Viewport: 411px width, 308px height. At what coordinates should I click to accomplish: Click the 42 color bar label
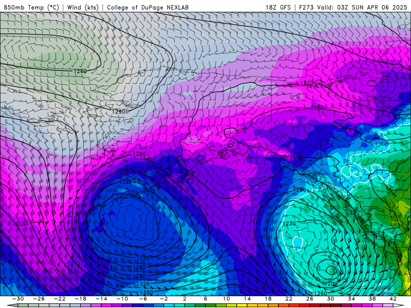click(393, 299)
